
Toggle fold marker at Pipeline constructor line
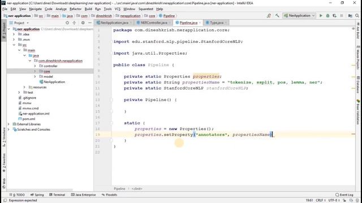[x=111, y=100]
